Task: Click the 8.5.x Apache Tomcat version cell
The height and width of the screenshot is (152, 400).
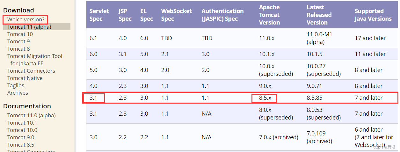Action: (x=265, y=98)
